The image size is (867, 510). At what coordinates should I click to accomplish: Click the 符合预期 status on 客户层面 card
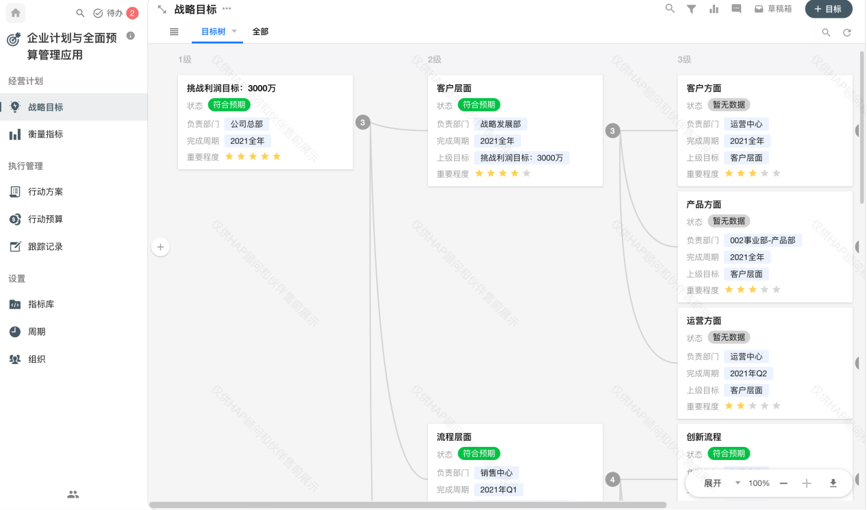point(479,105)
